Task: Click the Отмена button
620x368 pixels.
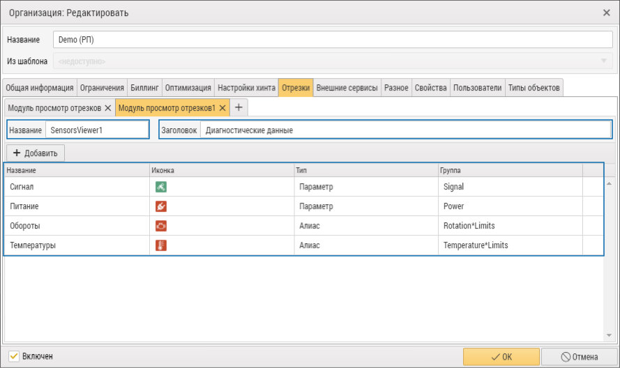Action: tap(580, 357)
